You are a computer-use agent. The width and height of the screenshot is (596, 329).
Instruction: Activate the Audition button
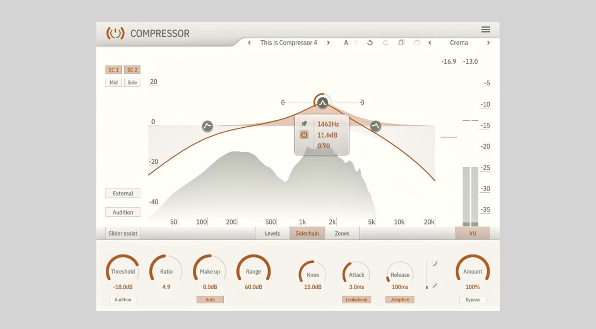[123, 212]
